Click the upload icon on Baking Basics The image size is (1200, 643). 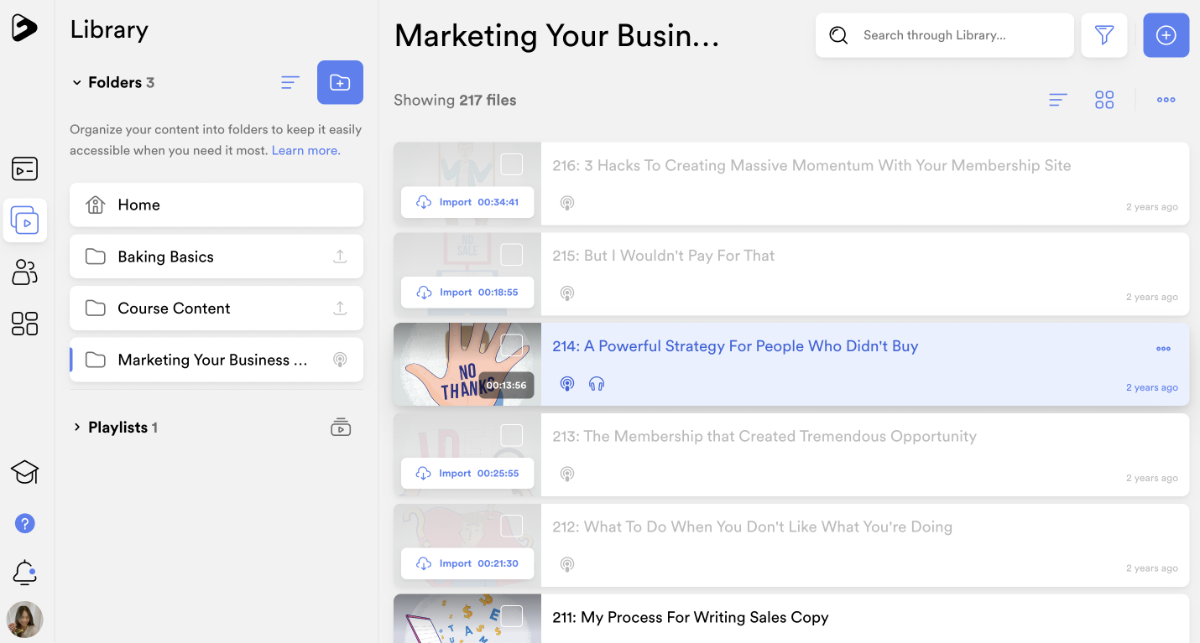click(x=340, y=257)
